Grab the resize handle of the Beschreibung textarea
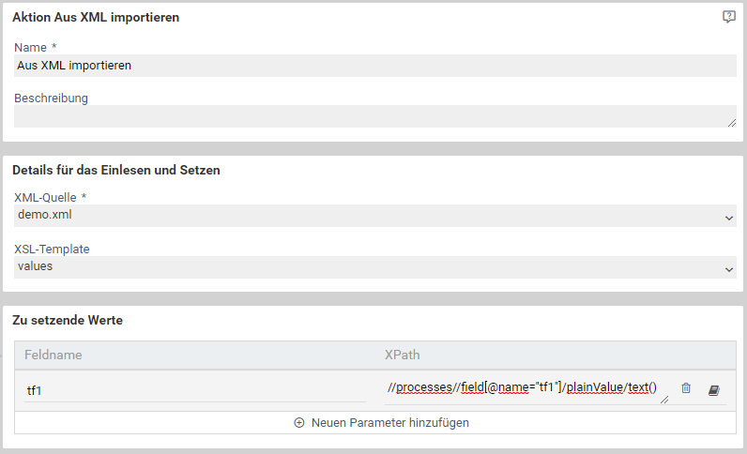This screenshot has height=454, width=747. pyautogui.click(x=732, y=123)
